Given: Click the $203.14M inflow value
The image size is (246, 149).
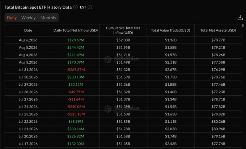Looking at the screenshot, I should [x=76, y=129].
